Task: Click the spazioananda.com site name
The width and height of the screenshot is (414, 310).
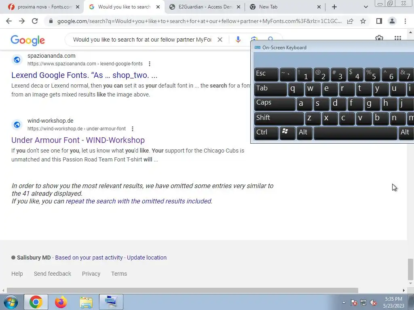Action: click(x=51, y=56)
